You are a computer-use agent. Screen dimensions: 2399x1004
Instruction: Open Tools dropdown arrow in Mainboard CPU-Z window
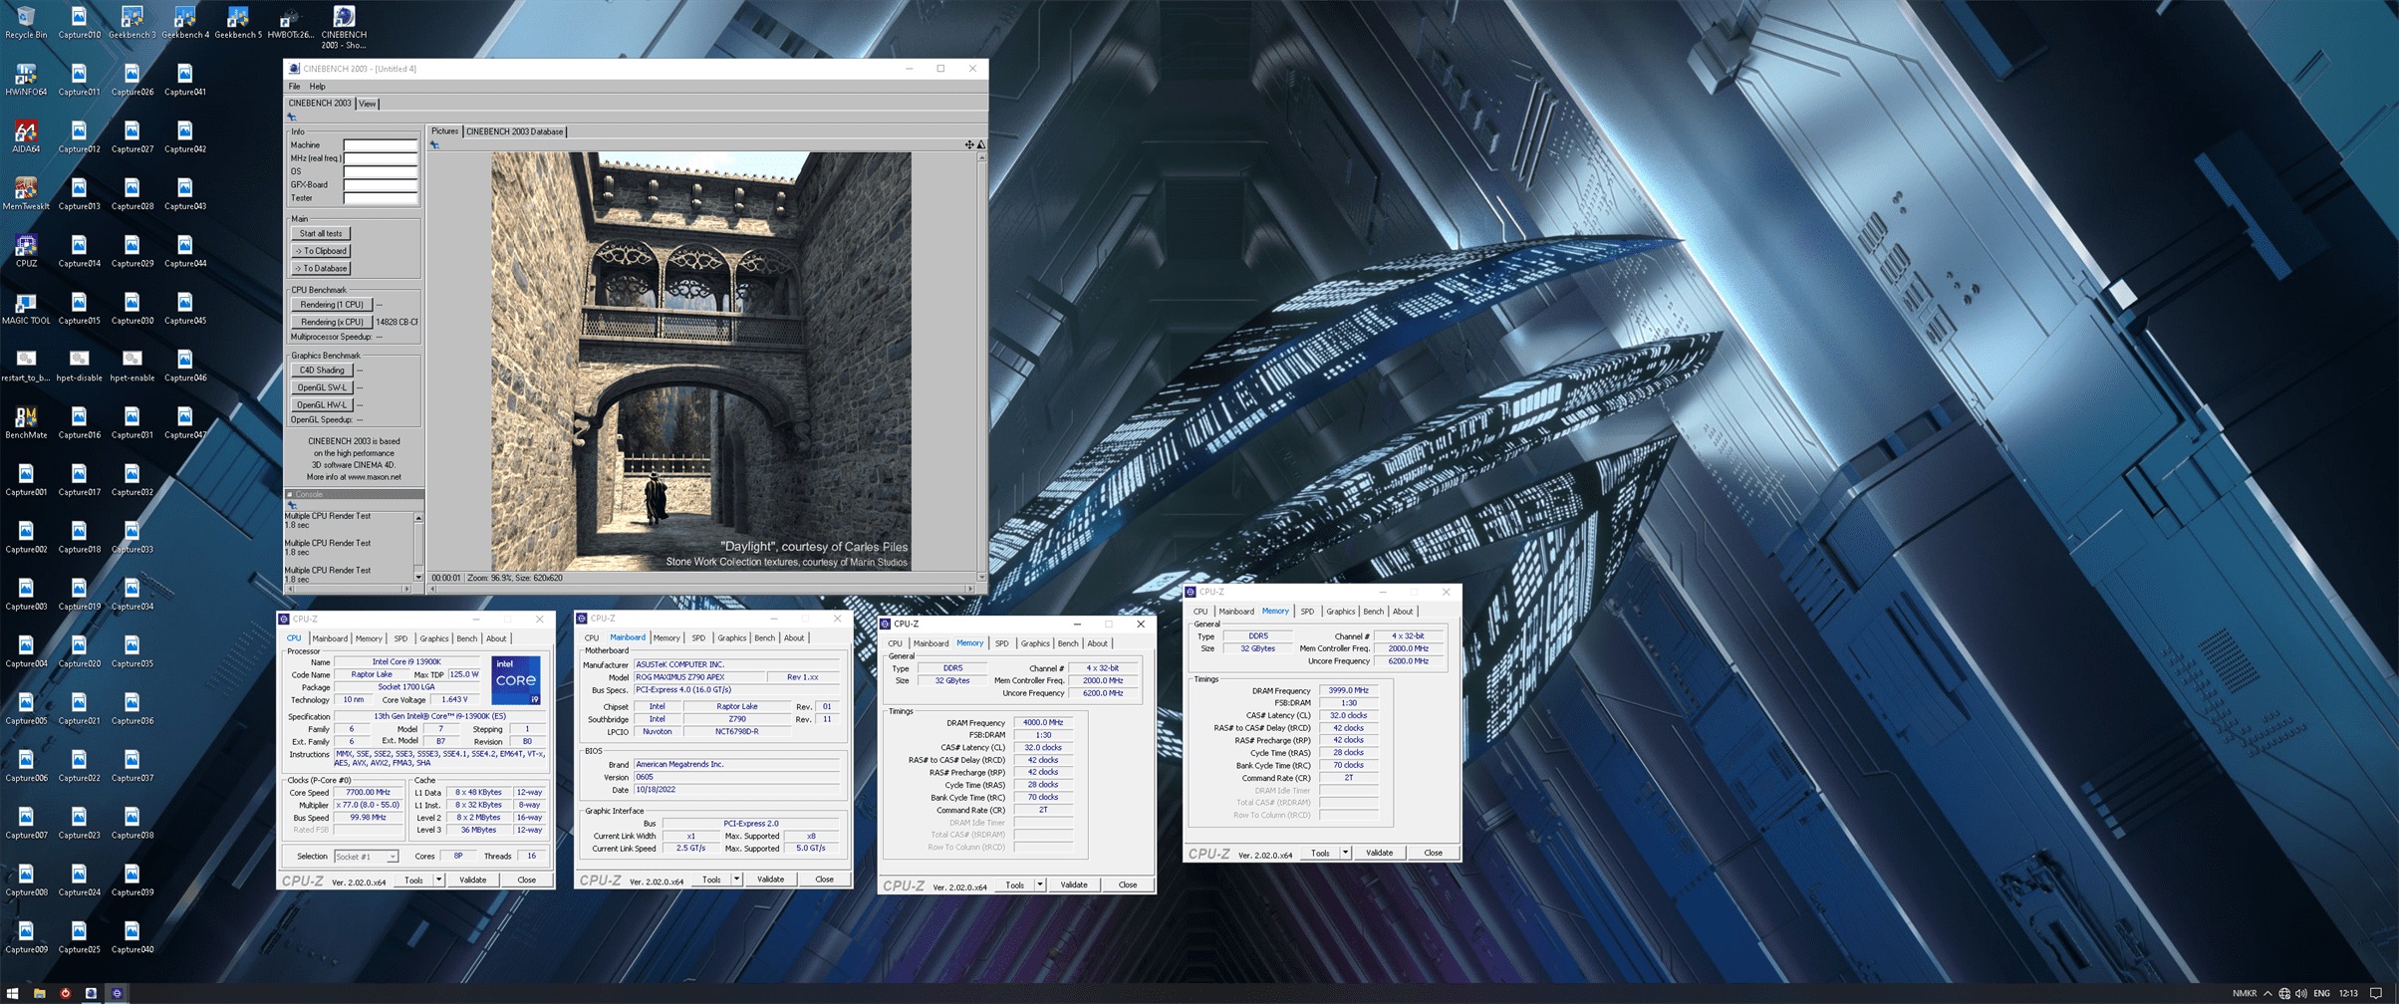(736, 879)
